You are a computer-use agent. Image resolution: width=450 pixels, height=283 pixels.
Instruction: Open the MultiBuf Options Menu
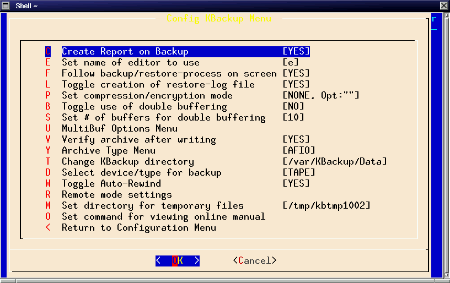coord(119,129)
